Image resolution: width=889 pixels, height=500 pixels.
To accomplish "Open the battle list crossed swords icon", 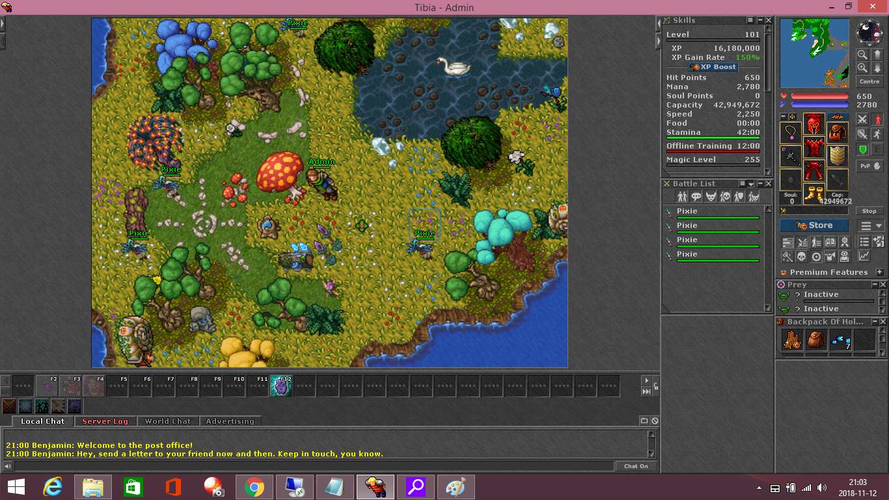I will [802, 242].
